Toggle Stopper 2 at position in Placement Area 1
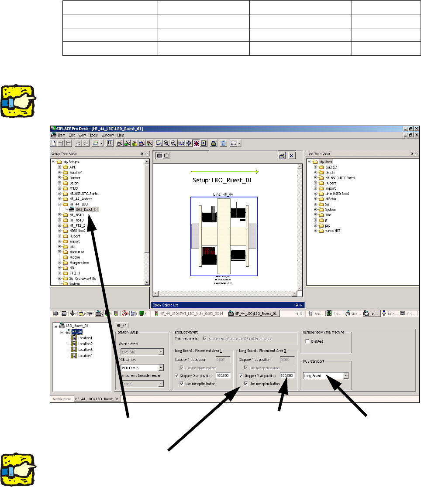The height and width of the screenshot is (487, 421). [177, 375]
